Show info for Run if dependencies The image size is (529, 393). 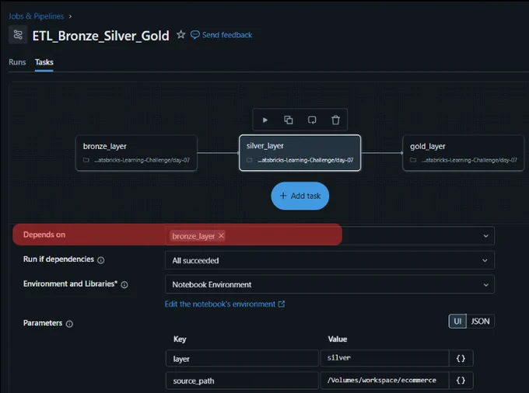[x=100, y=260]
